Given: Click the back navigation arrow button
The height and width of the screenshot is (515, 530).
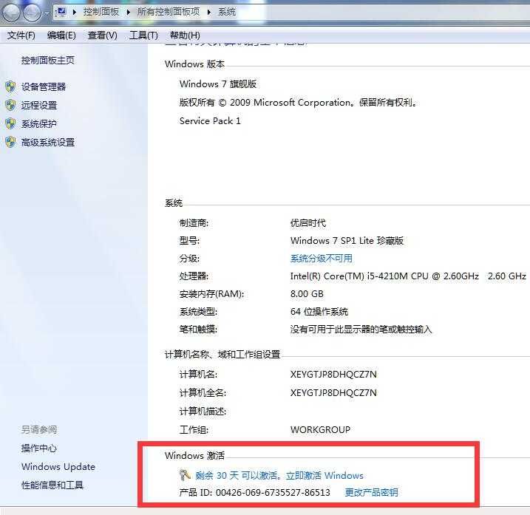Looking at the screenshot, I should (12, 13).
